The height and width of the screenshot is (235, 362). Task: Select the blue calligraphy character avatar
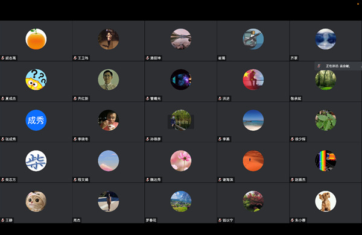coord(36,161)
